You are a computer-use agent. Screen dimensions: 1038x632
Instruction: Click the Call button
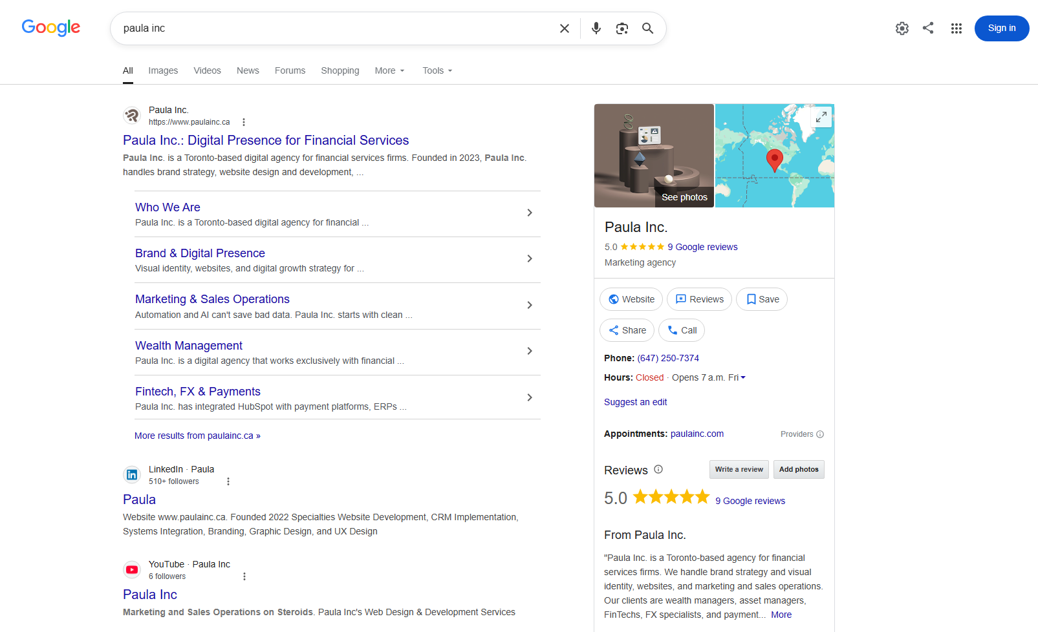[x=682, y=330]
